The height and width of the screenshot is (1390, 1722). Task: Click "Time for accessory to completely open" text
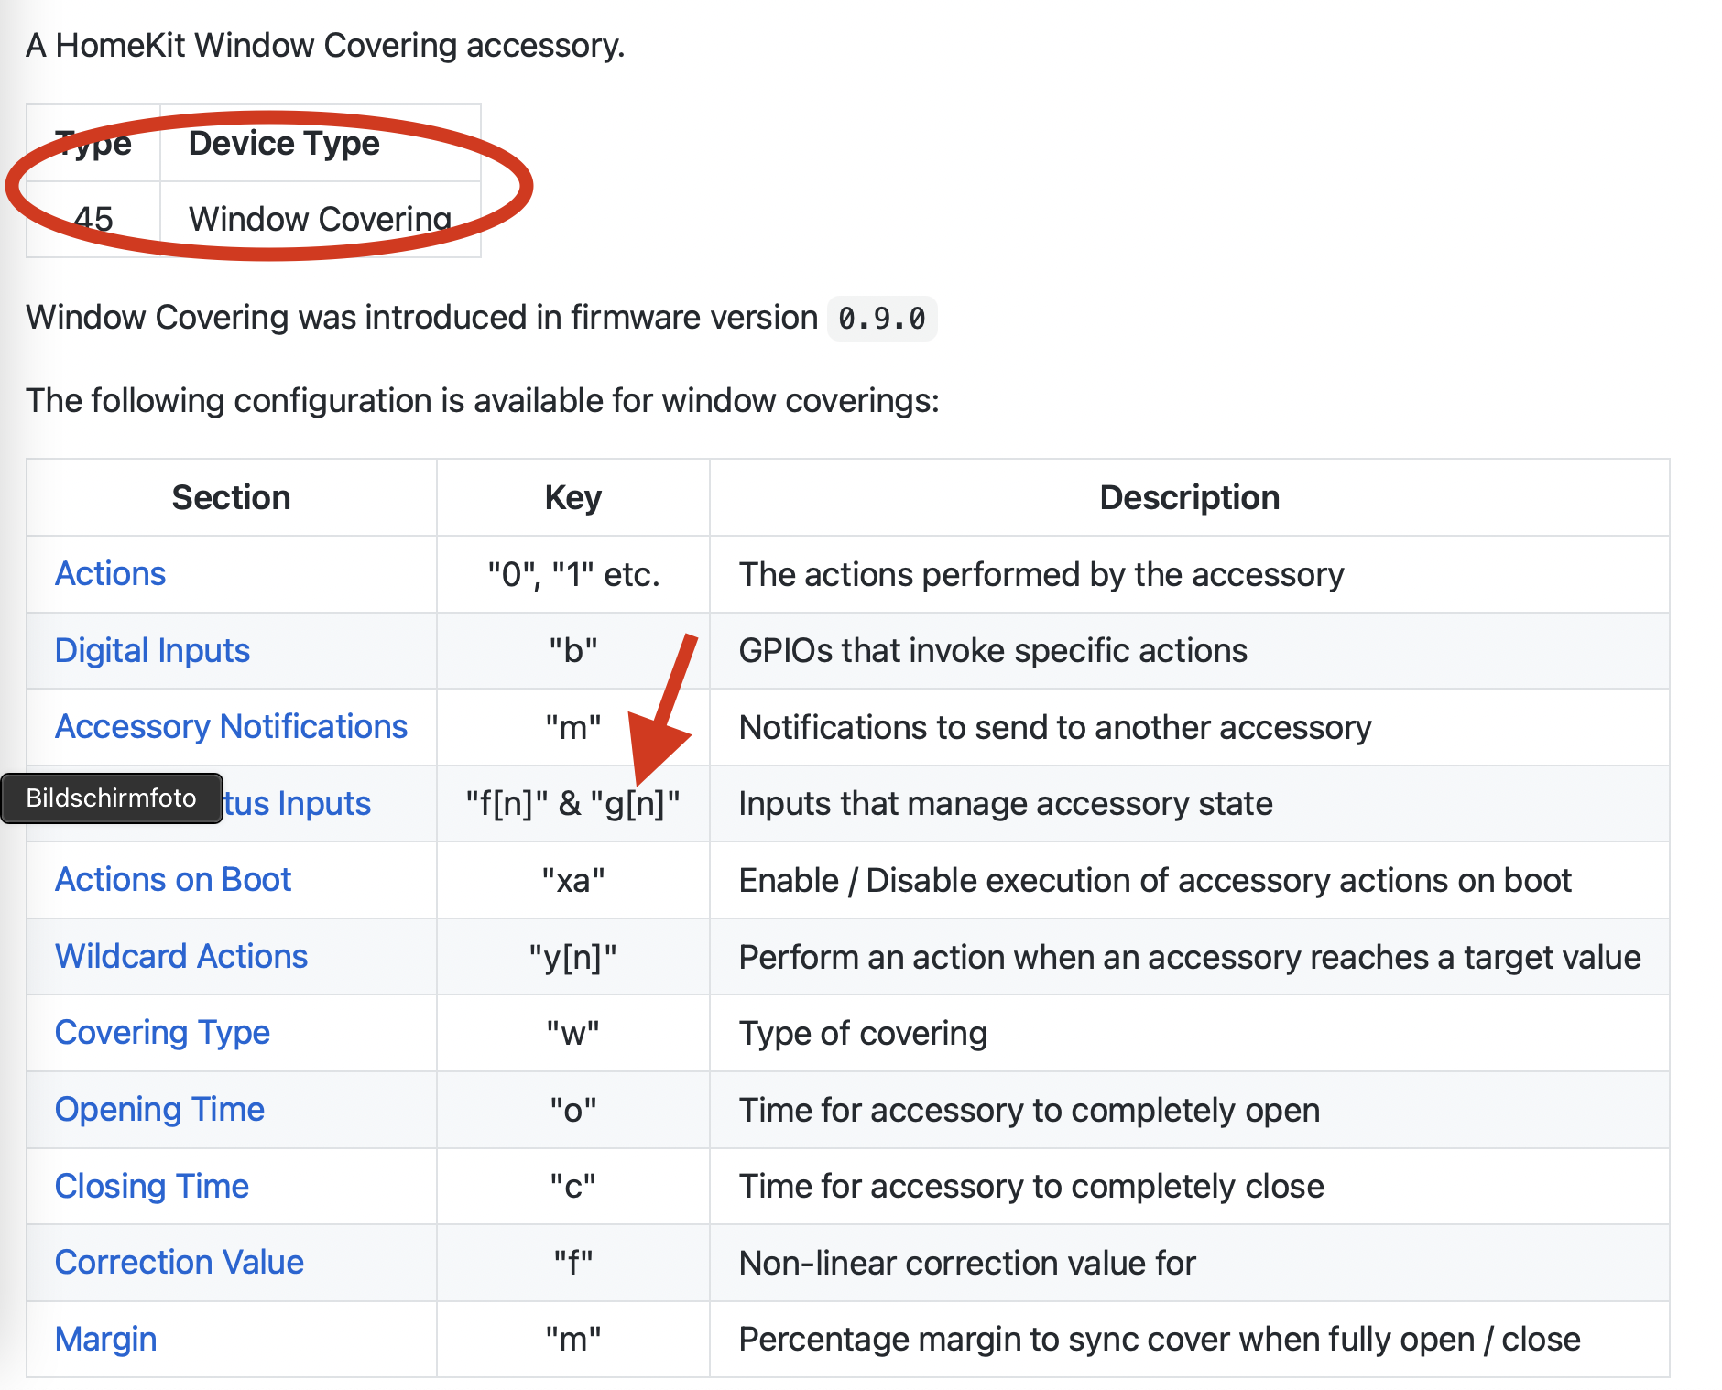(1030, 1111)
